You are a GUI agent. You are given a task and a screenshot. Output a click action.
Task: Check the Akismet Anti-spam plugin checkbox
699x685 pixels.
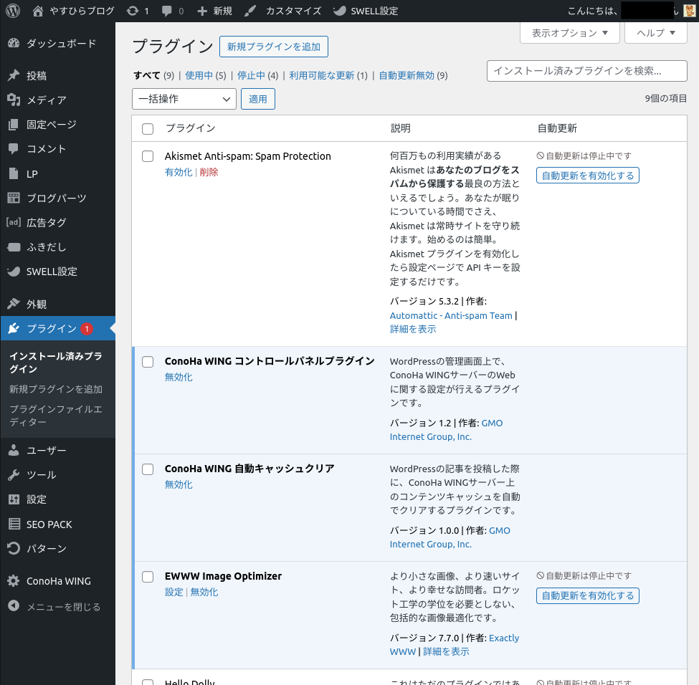tap(148, 156)
